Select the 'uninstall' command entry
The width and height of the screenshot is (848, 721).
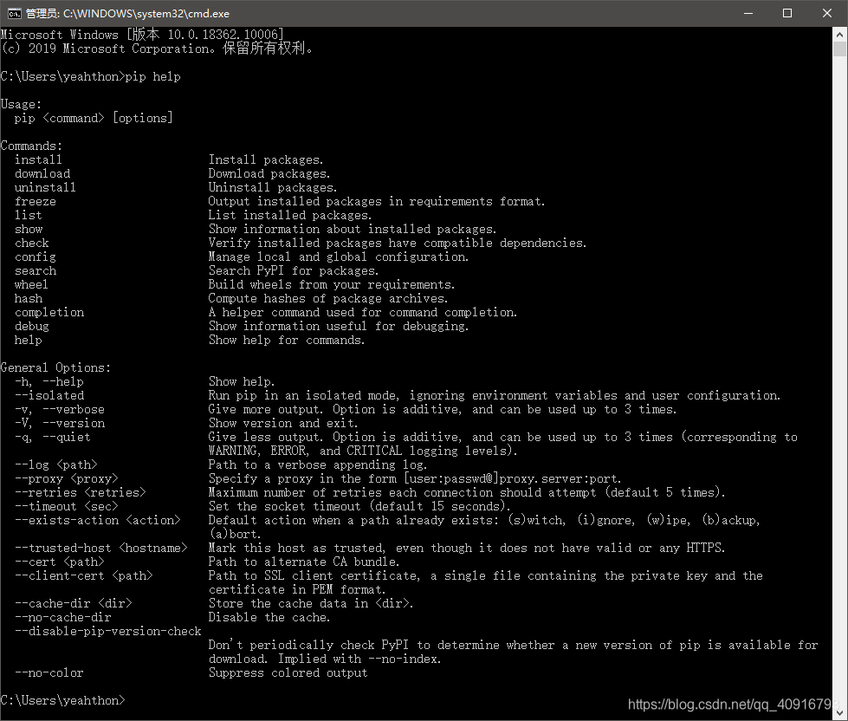coord(45,186)
